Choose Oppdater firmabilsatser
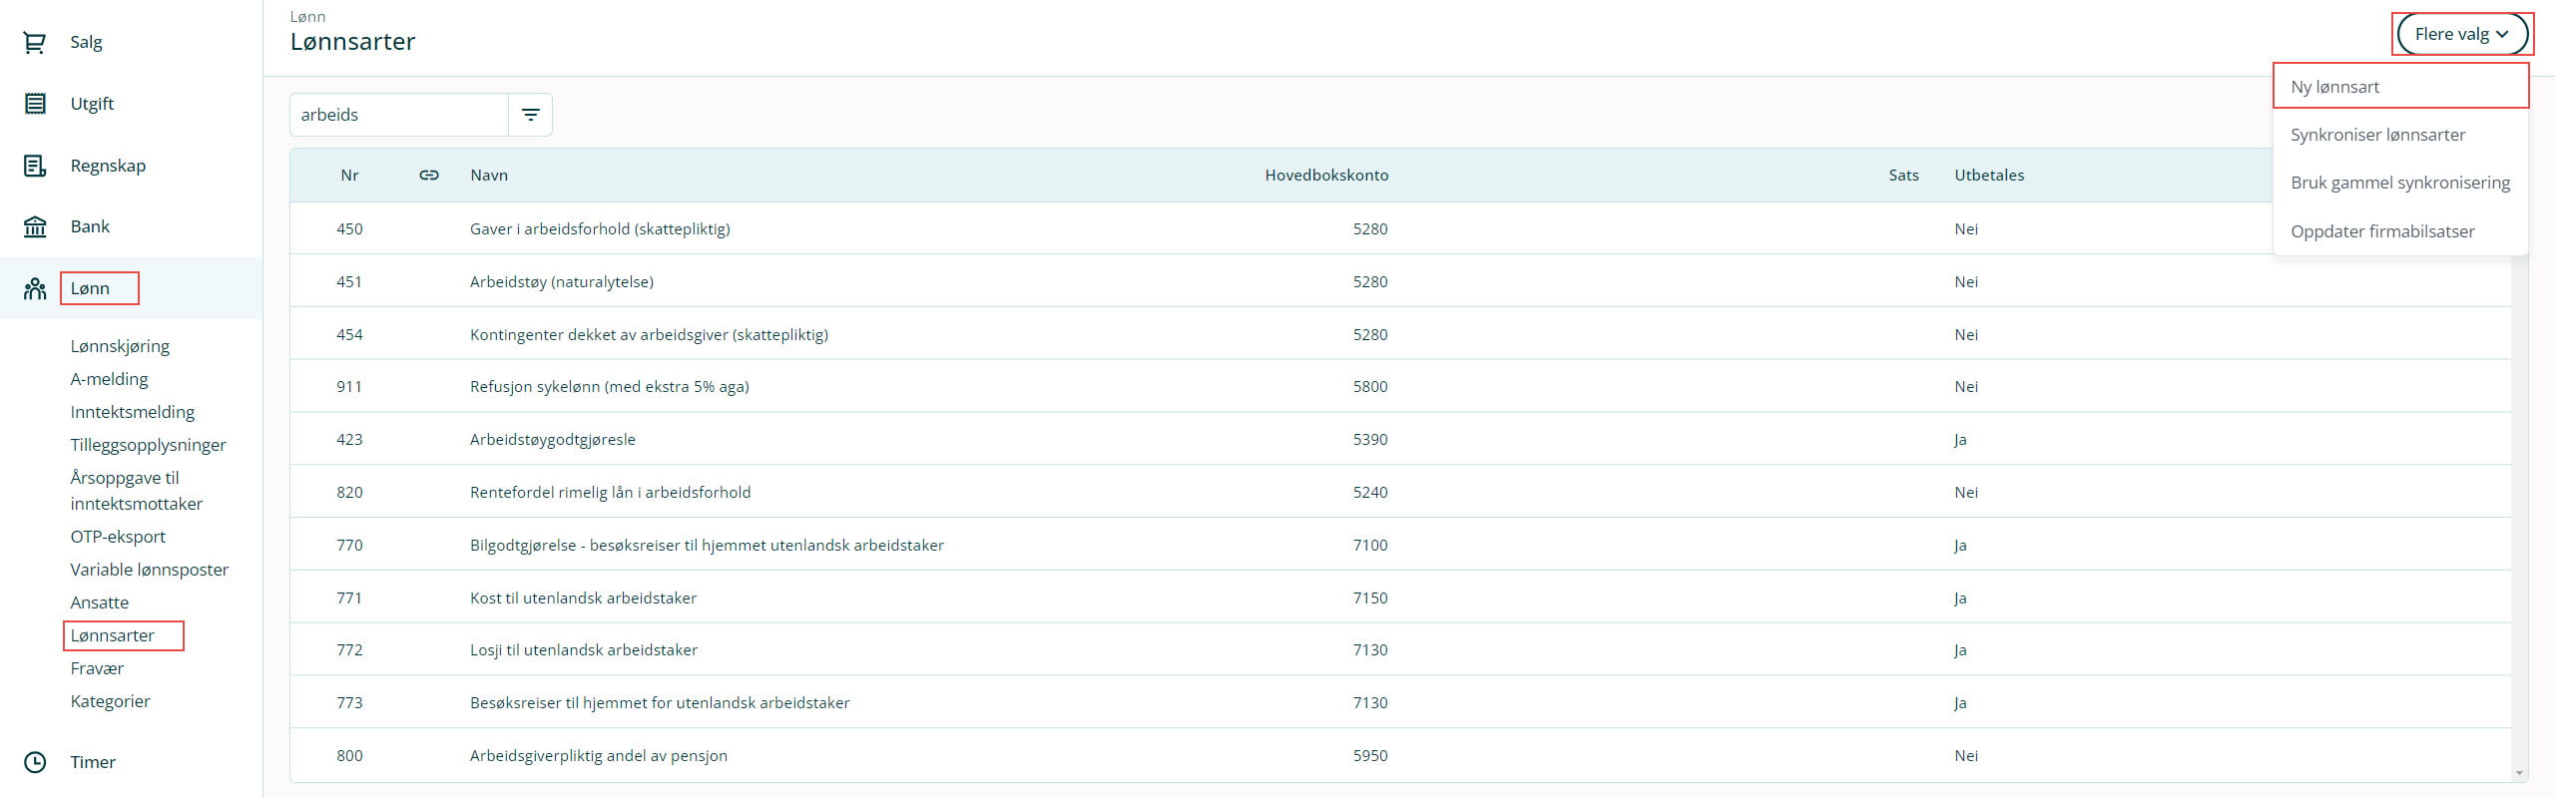The height and width of the screenshot is (798, 2555). [2400, 231]
